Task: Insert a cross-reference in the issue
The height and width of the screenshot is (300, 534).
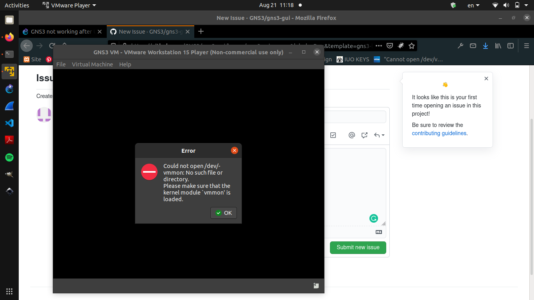Action: 364,135
